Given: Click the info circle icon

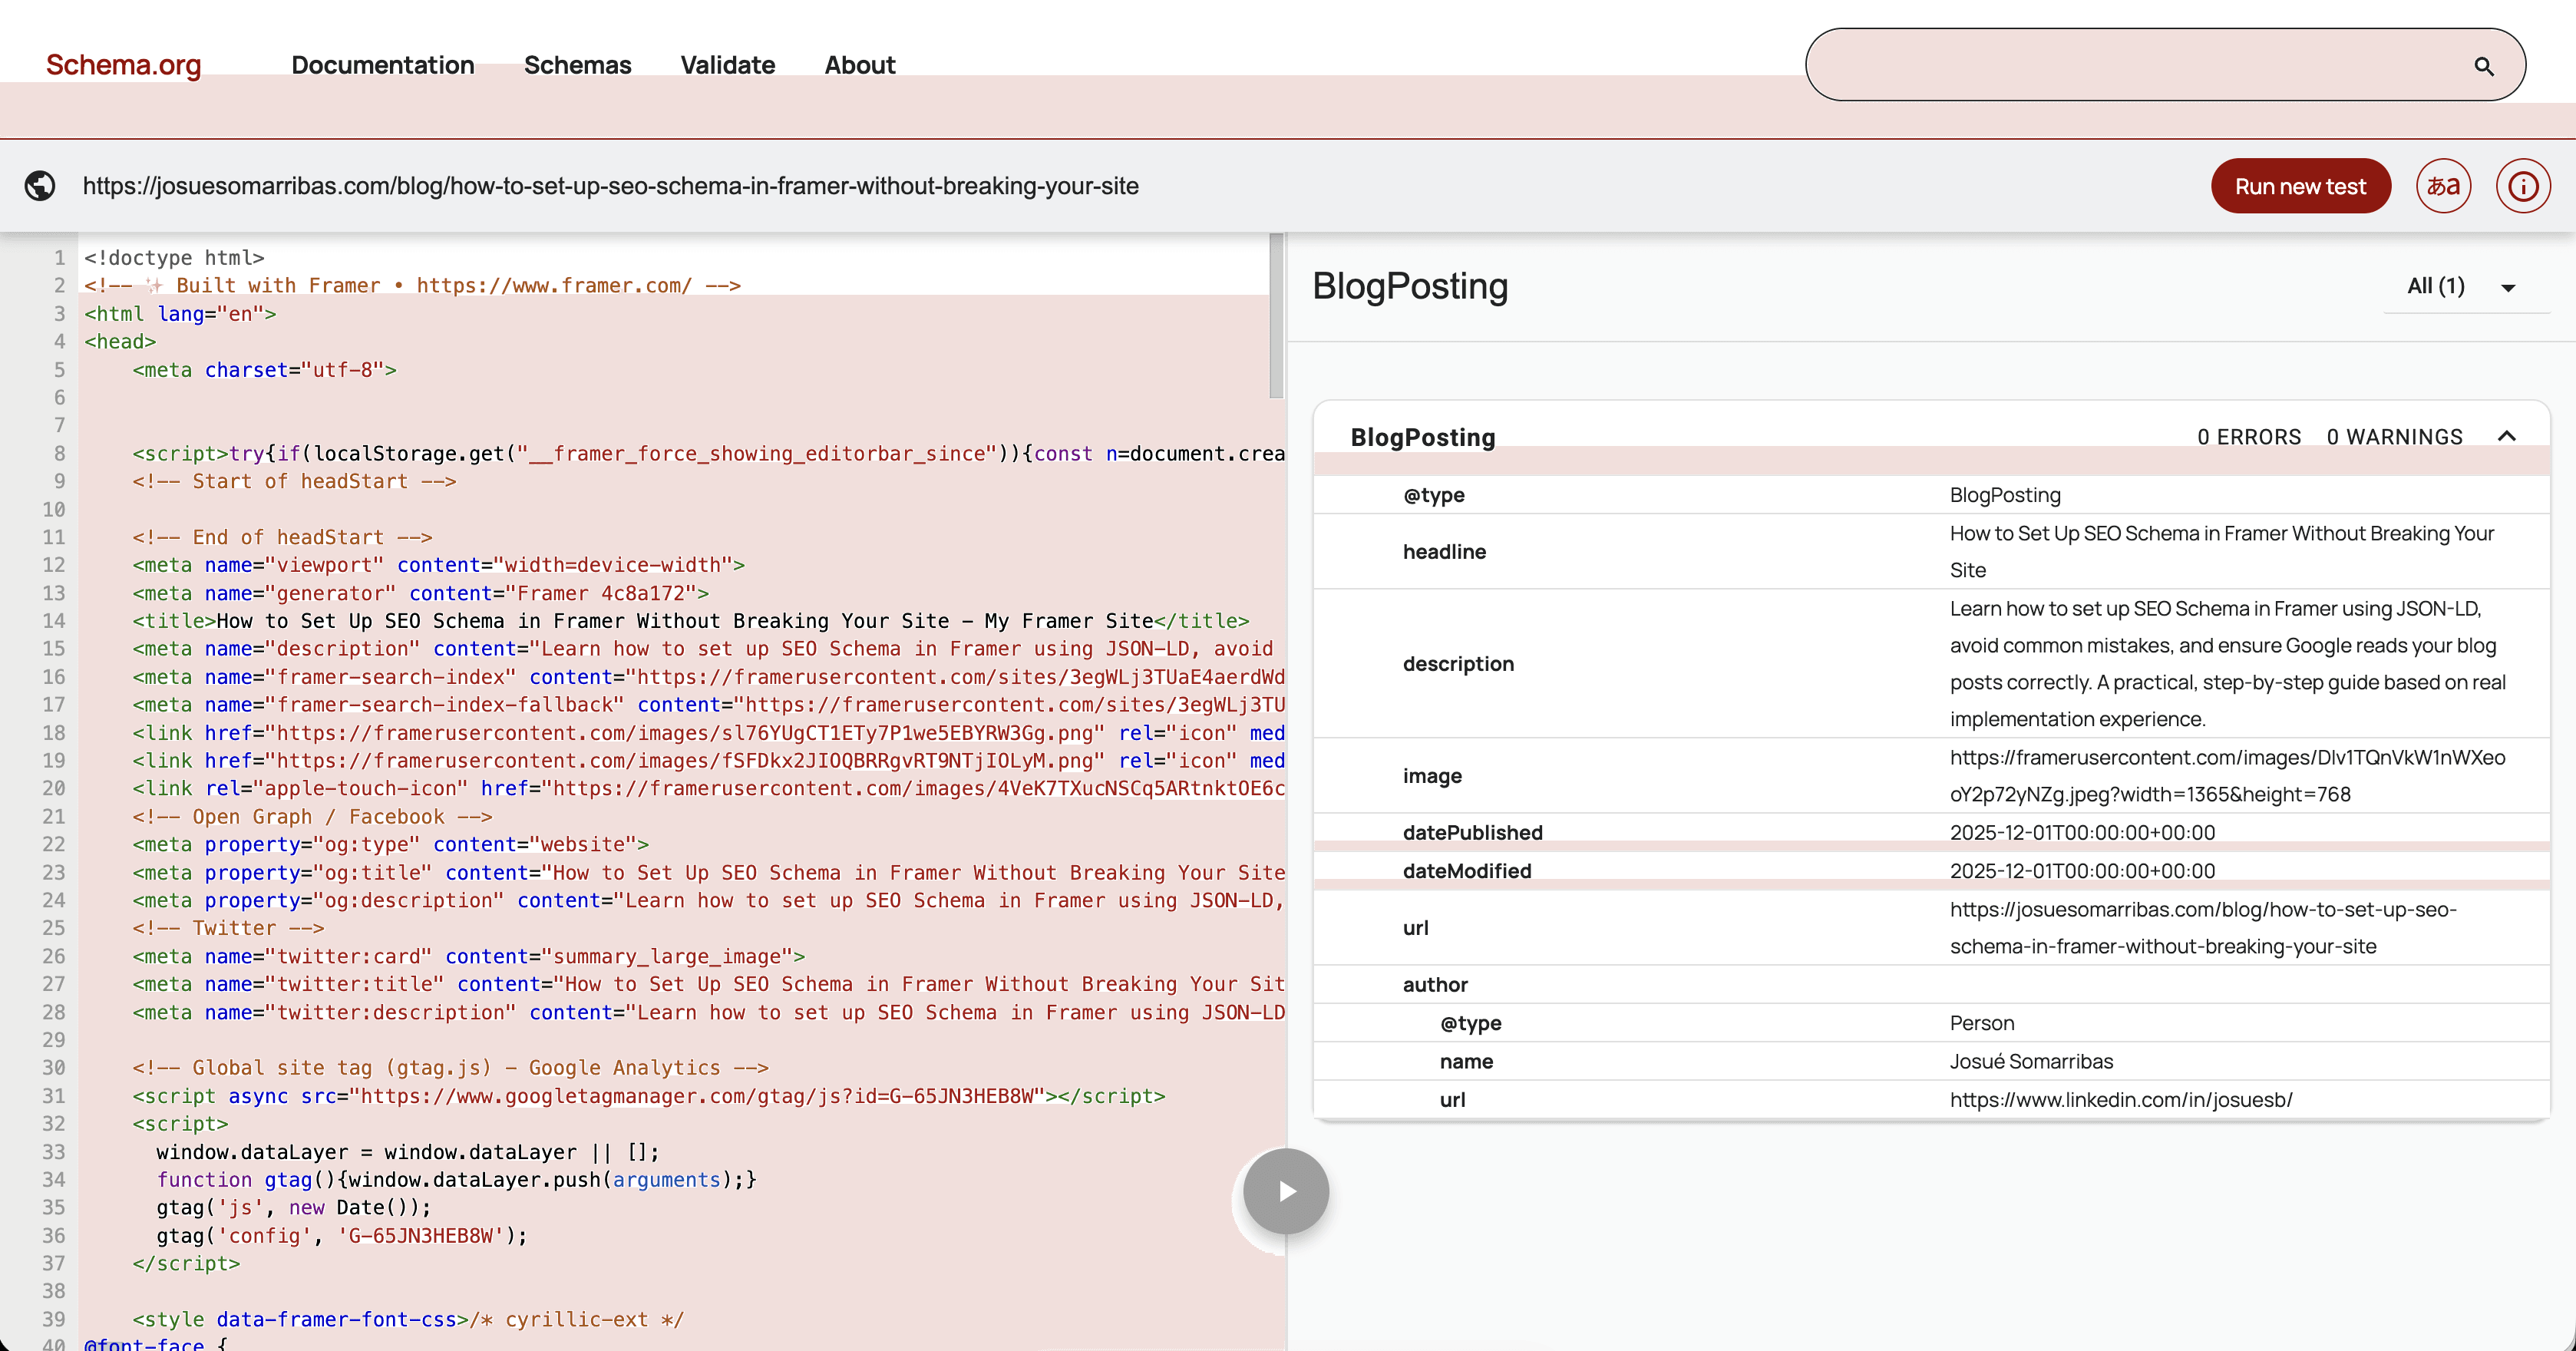Looking at the screenshot, I should (x=2522, y=186).
